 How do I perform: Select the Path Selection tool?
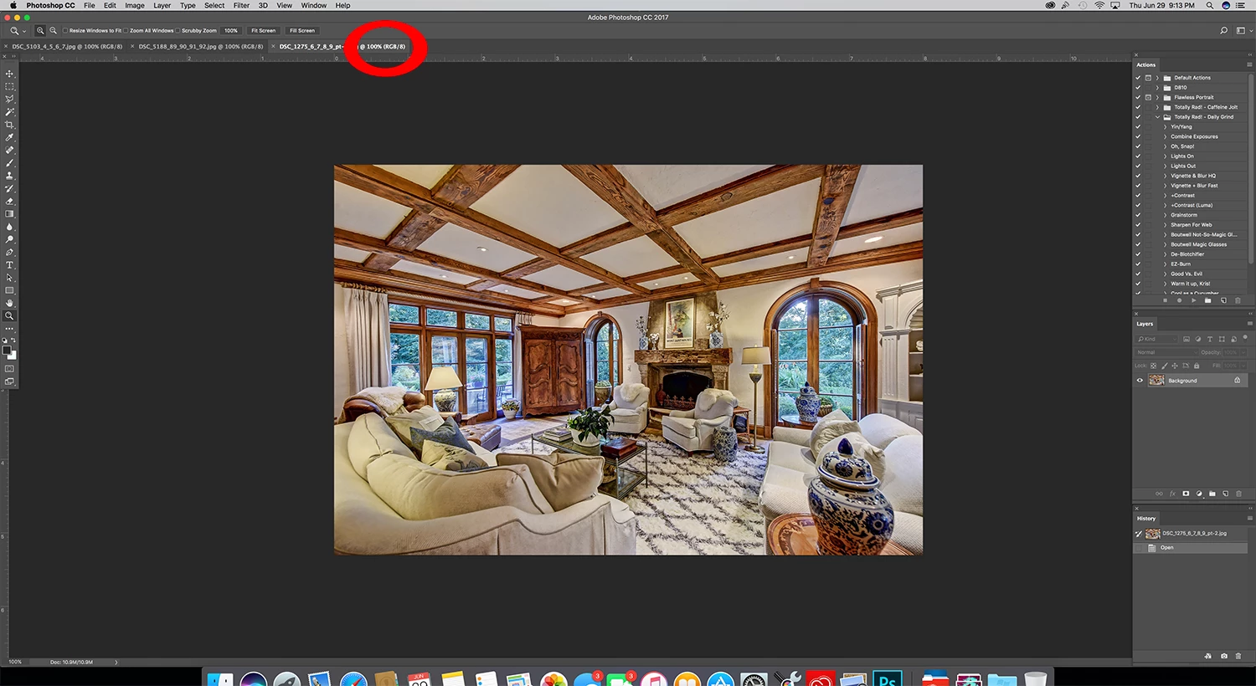tap(9, 277)
